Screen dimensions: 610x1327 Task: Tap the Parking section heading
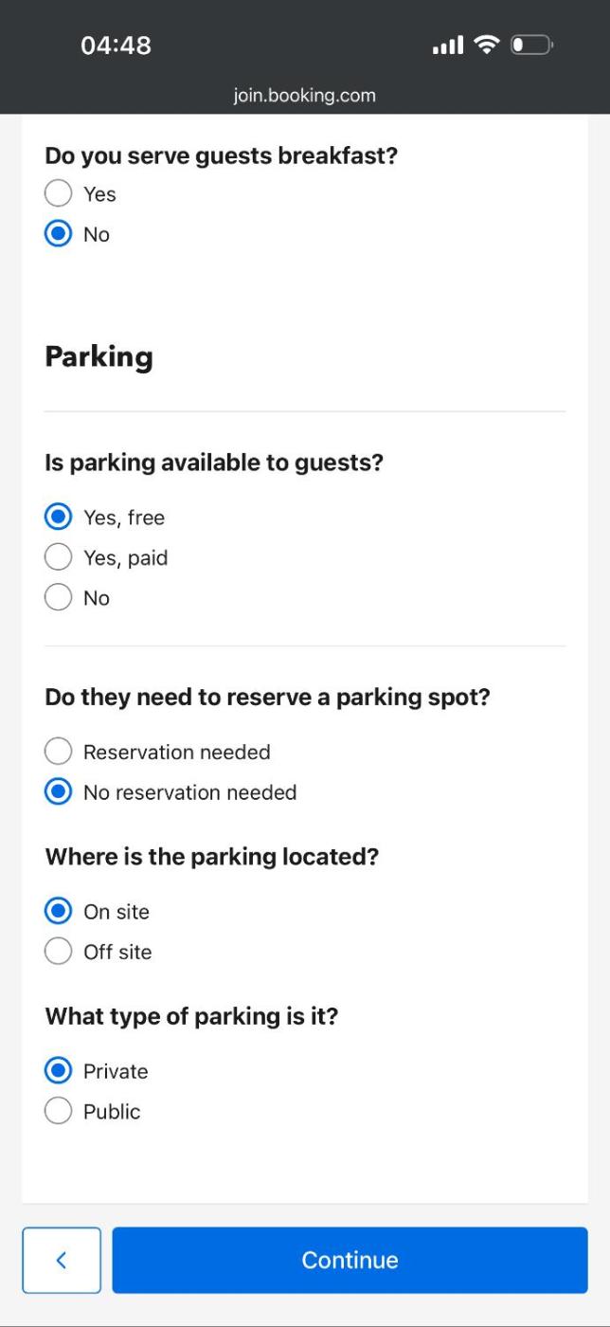coord(99,357)
